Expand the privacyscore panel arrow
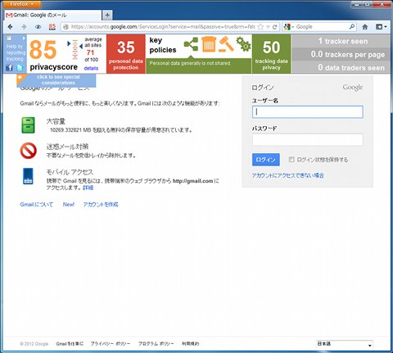 point(24,38)
